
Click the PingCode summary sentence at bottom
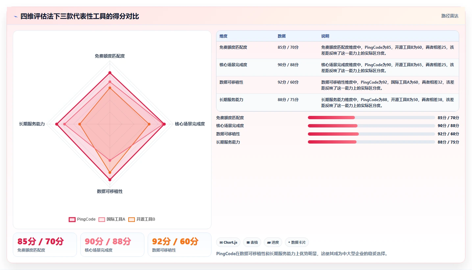click(302, 254)
